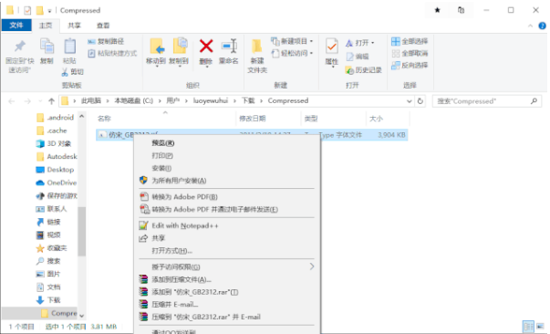
Task: Click the Rename (重命名) icon
Action: (229, 47)
